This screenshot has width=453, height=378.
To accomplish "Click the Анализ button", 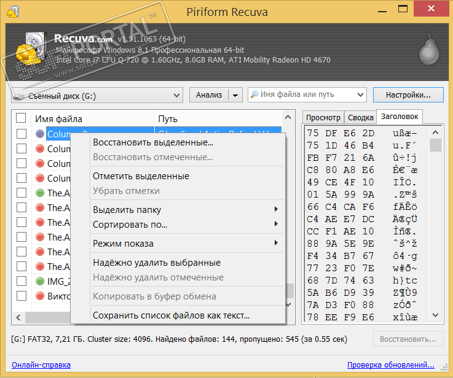I will click(x=209, y=95).
